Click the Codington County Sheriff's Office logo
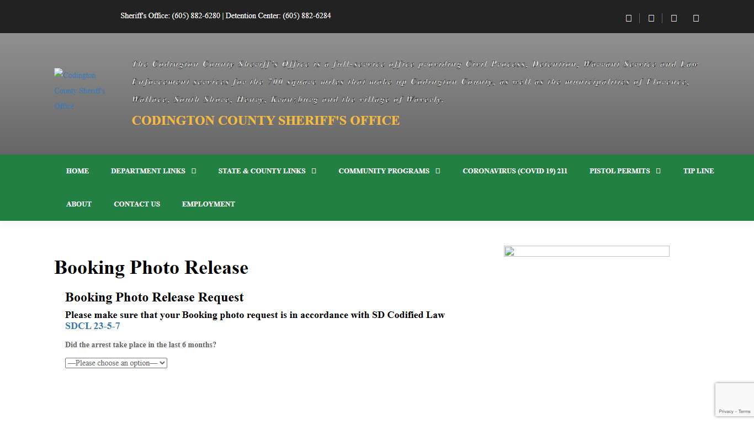The width and height of the screenshot is (754, 424). (80, 90)
